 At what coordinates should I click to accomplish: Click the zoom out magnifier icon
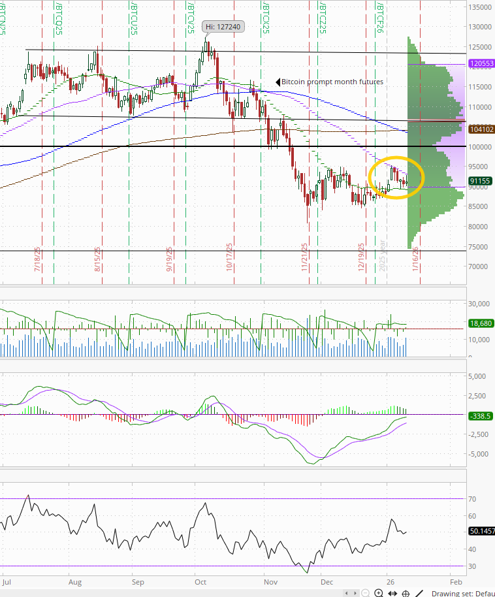point(365,593)
